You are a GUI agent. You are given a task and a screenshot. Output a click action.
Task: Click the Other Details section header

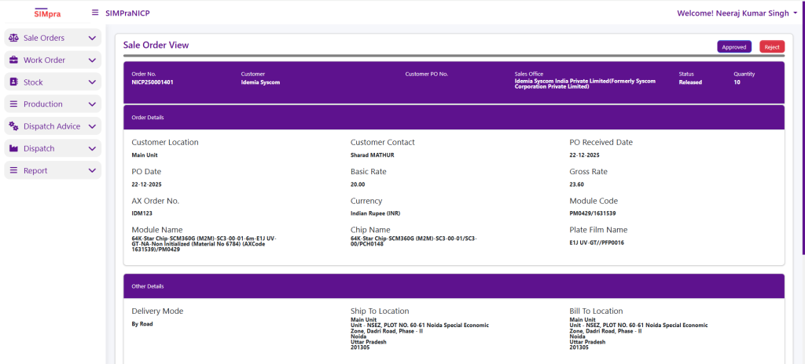coord(454,286)
